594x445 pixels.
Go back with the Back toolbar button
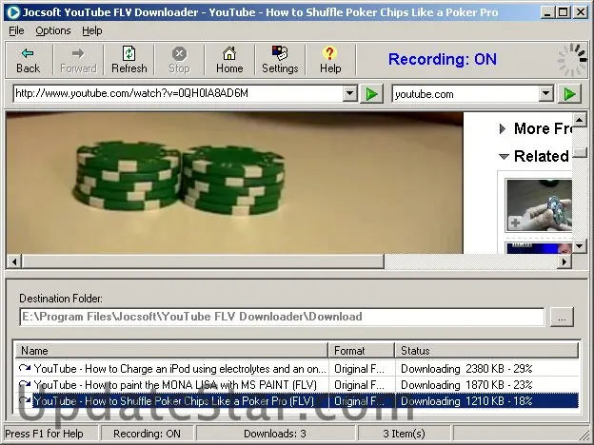click(x=28, y=61)
